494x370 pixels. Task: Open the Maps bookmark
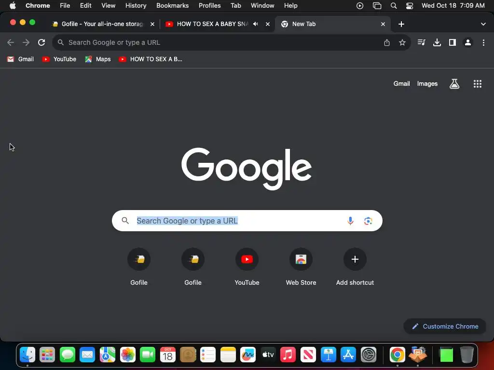pos(98,59)
